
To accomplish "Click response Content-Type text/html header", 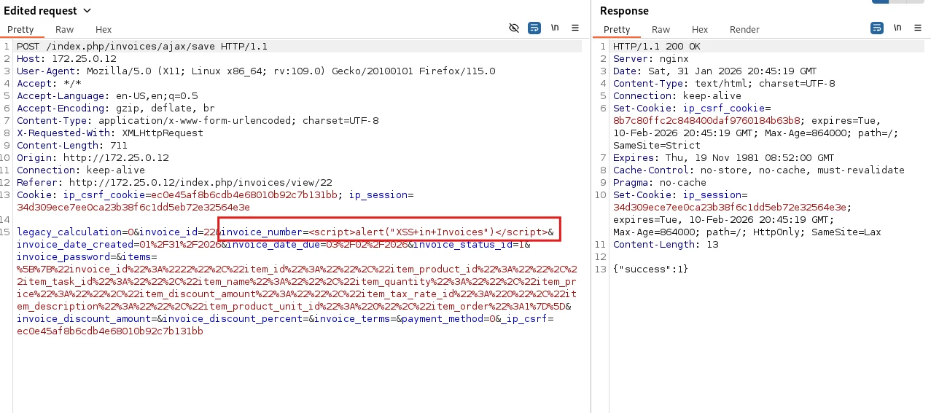I will [x=724, y=84].
